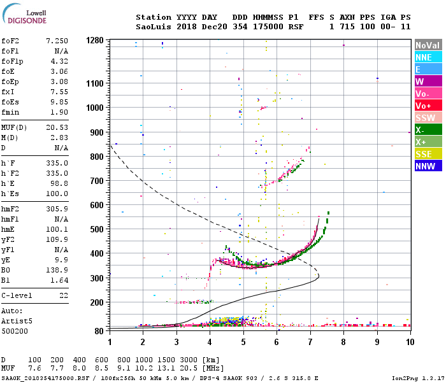This screenshot has height=382, width=446.
Task: Click the 3000 km distance in MUF table
Action: pyautogui.click(x=189, y=360)
